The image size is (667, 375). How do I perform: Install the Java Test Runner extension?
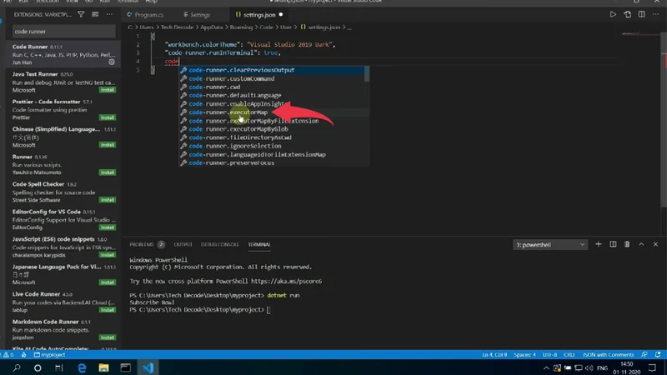coord(108,90)
